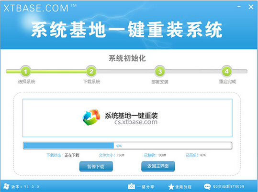The image size is (258, 192).
Task: Click the 部署安装 step label
Action: [x=160, y=82]
